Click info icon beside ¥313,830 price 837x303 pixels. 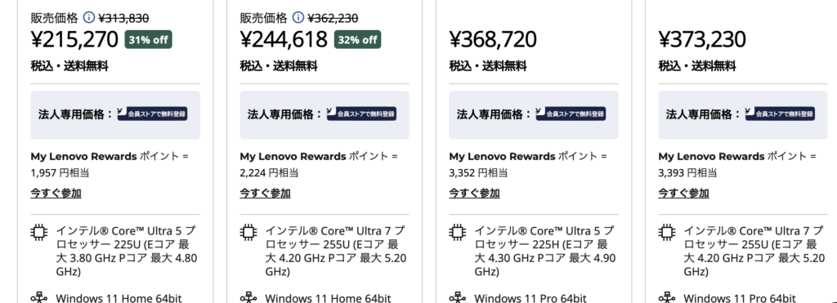click(x=88, y=18)
